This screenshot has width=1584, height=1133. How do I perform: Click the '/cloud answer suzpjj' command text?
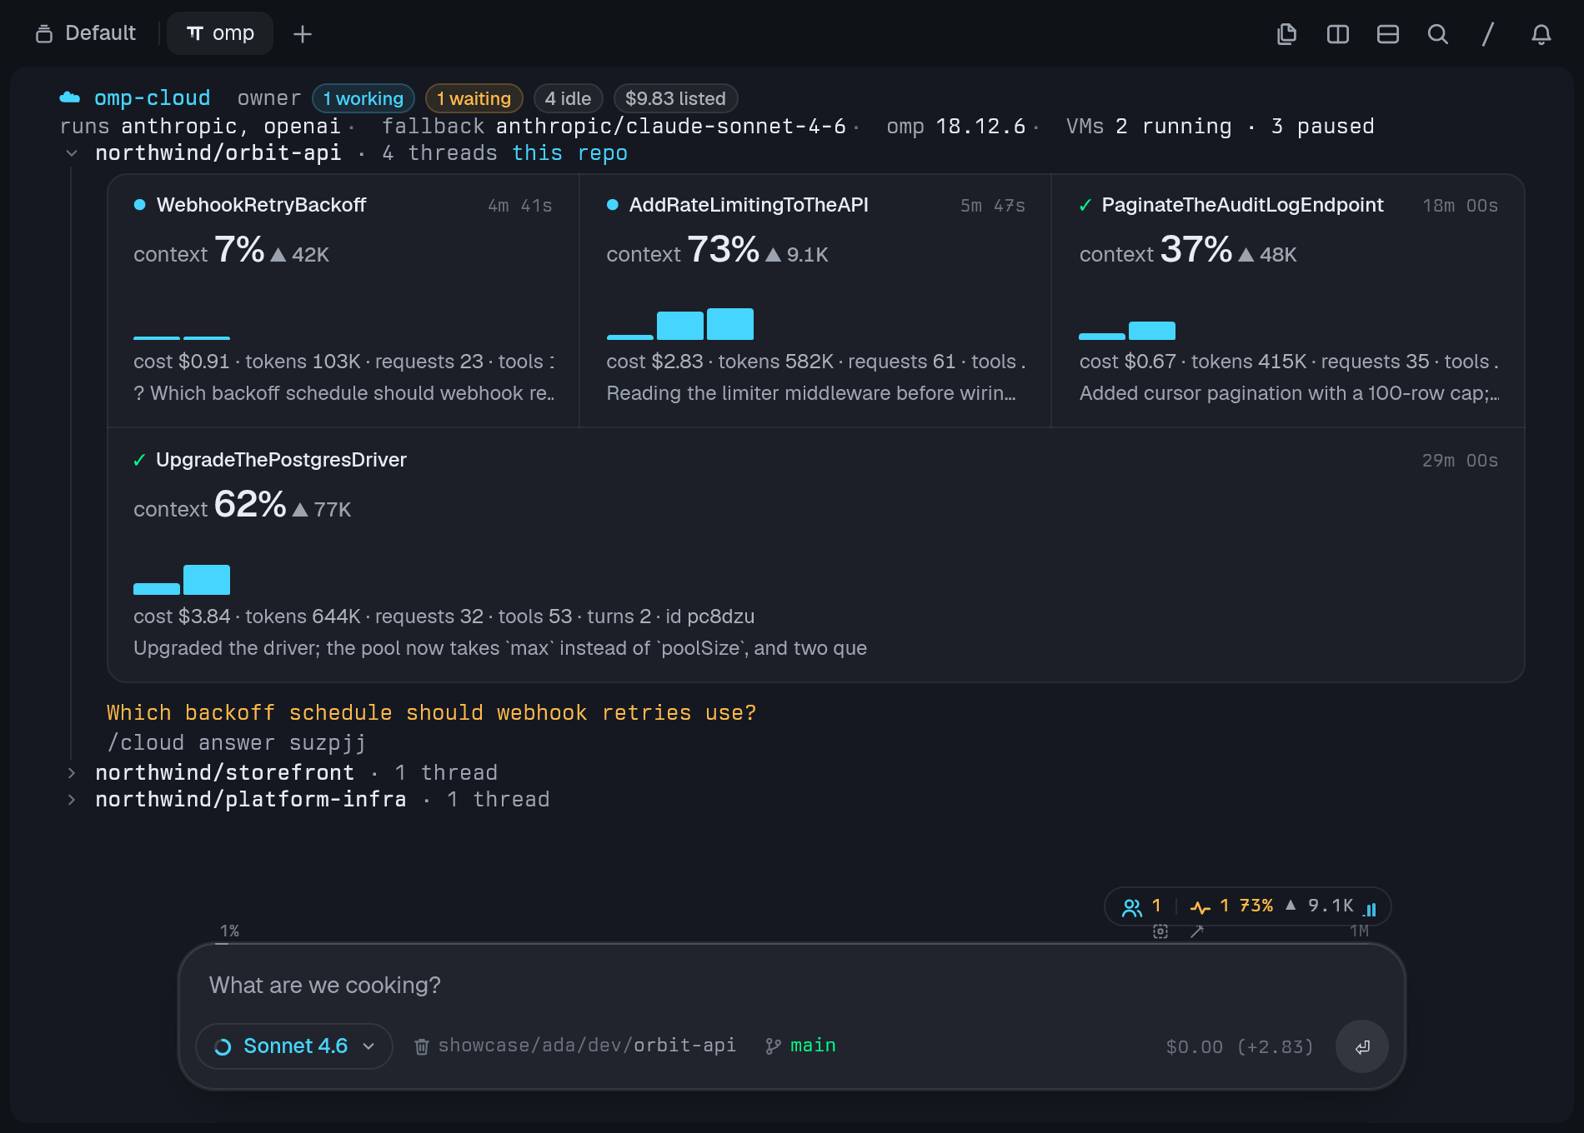point(237,743)
